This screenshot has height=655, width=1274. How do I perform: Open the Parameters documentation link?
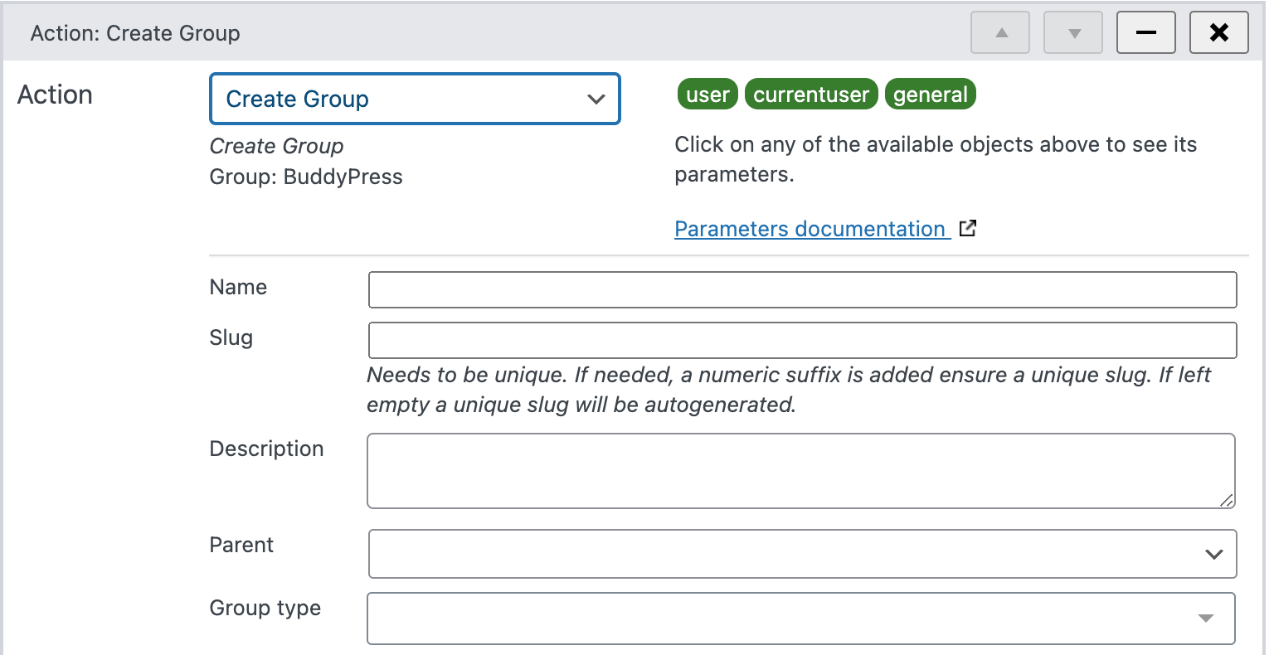click(812, 228)
